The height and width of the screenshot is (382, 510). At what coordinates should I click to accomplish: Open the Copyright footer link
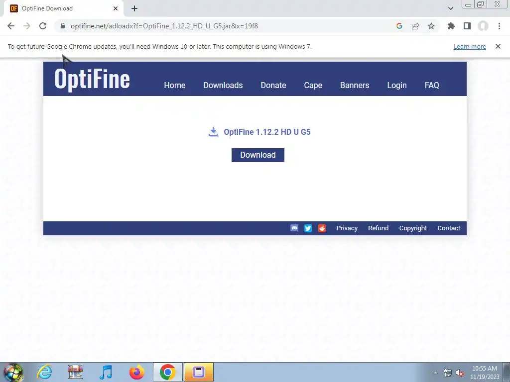coord(413,228)
